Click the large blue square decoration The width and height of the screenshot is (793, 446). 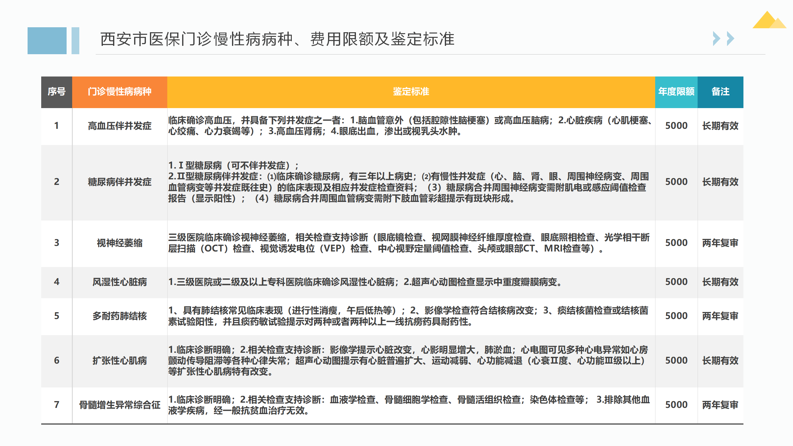coord(47,41)
